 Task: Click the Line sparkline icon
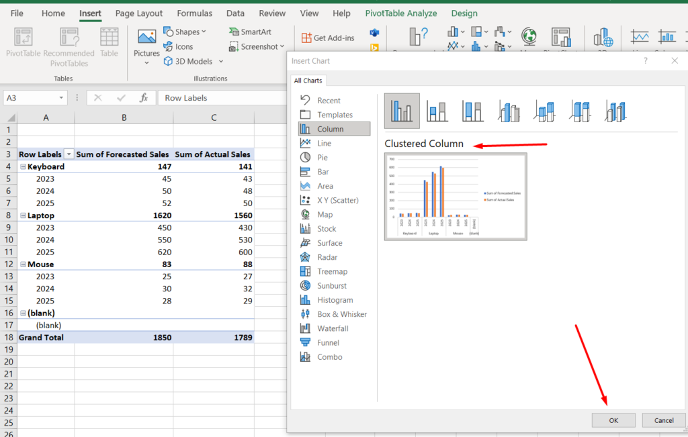click(x=640, y=37)
